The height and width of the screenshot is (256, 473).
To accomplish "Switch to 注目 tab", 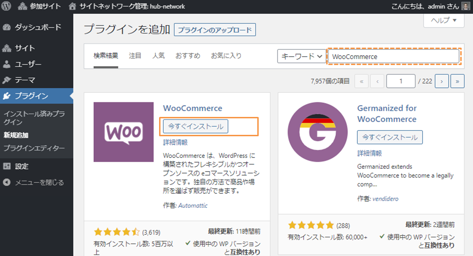I will [135, 56].
